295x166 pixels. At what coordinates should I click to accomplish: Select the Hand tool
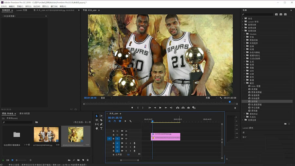click(x=97, y=129)
